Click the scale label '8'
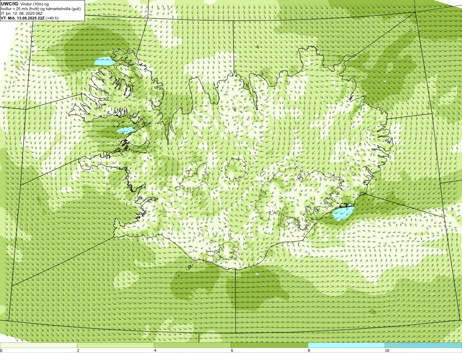This screenshot has width=462, height=353. click(x=309, y=350)
